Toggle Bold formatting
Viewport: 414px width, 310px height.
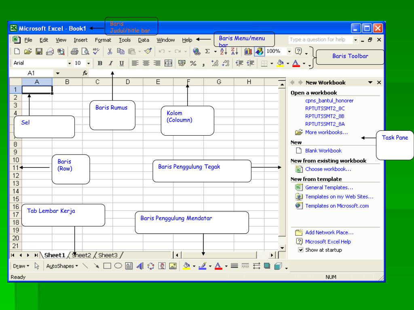[100, 63]
